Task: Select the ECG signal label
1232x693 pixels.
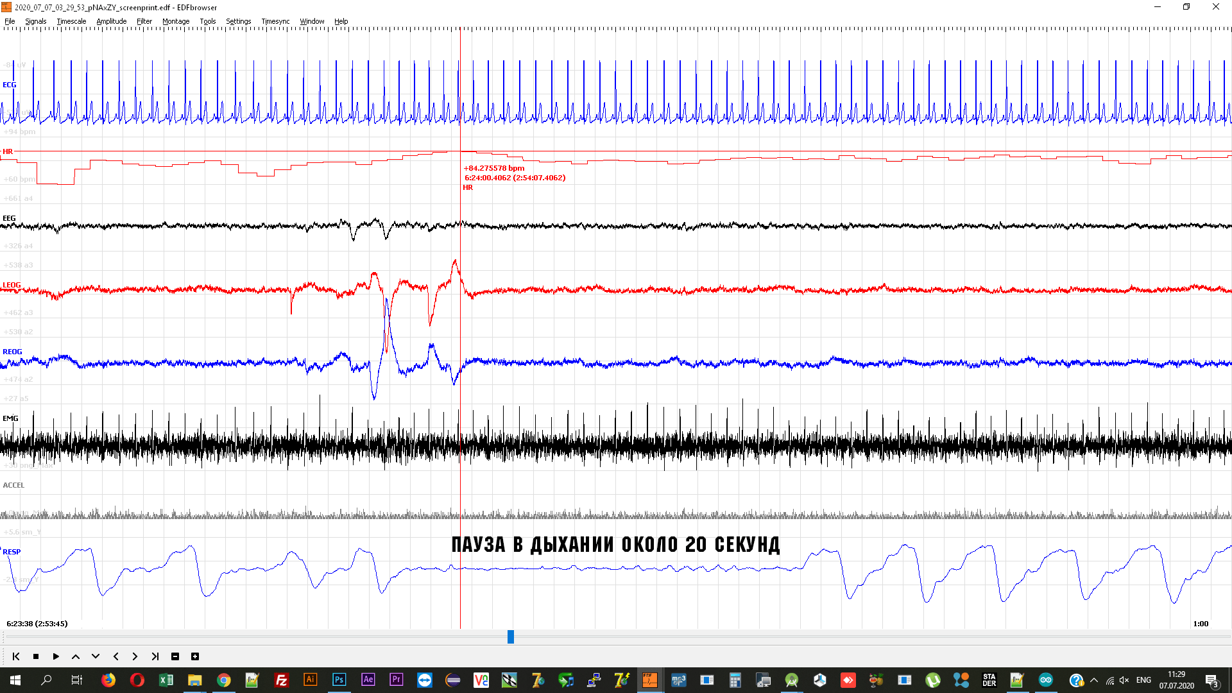Action: pyautogui.click(x=10, y=85)
